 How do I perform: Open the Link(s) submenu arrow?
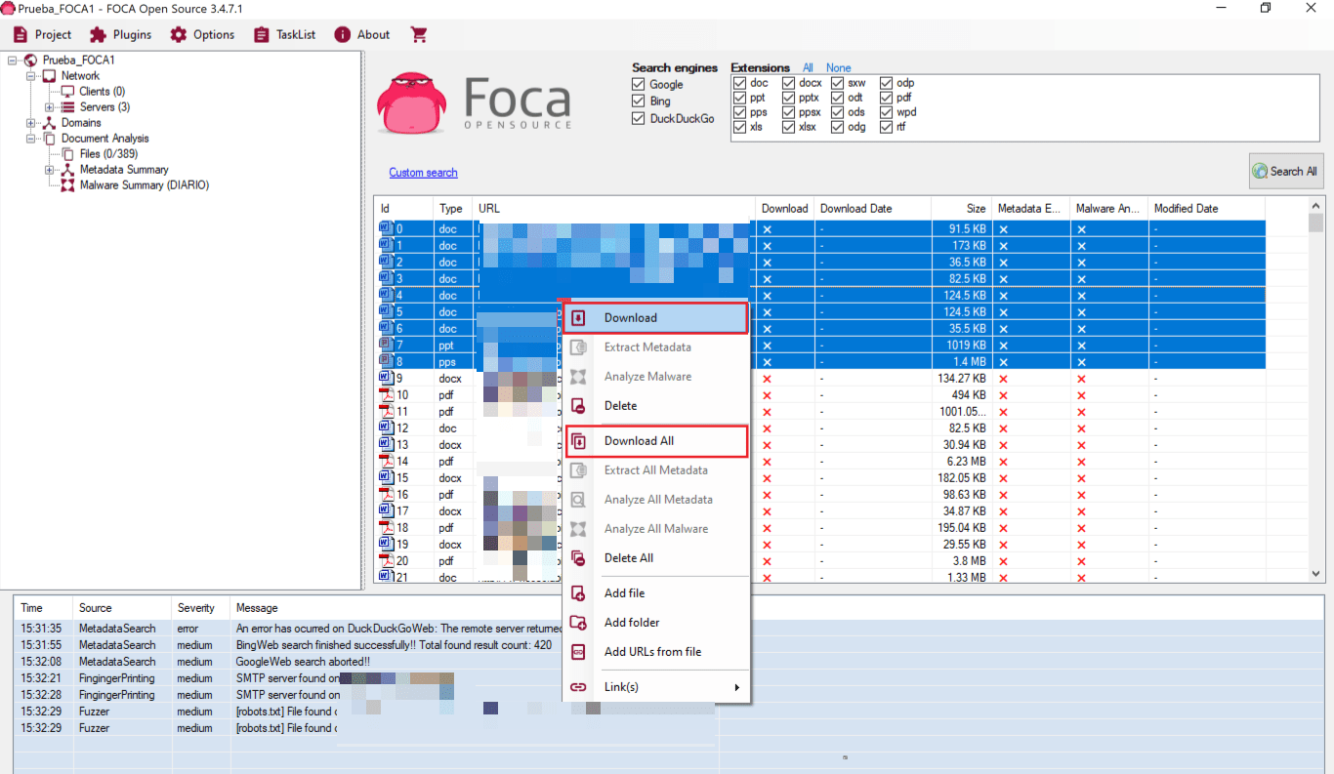(x=737, y=686)
